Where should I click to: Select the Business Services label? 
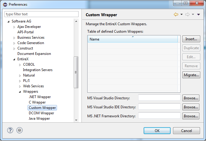[x=31, y=37]
